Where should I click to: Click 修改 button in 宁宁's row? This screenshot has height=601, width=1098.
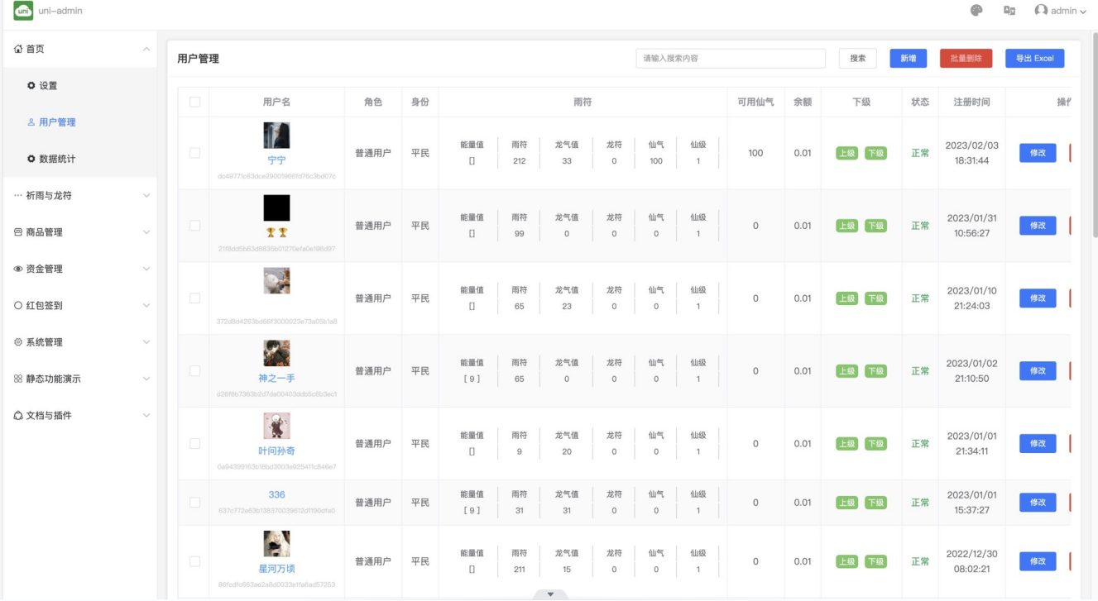[1038, 153]
